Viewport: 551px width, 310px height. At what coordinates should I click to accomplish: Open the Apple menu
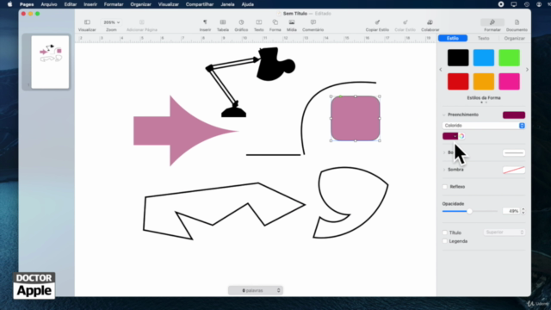[9, 4]
